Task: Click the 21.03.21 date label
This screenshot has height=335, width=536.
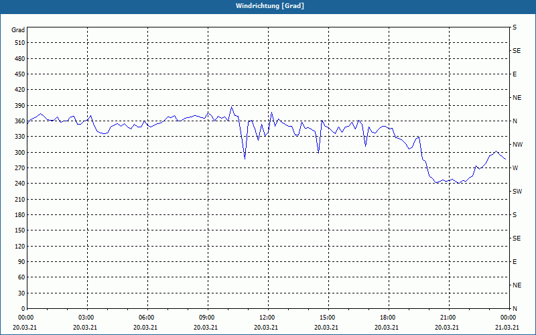Action: coord(507,328)
